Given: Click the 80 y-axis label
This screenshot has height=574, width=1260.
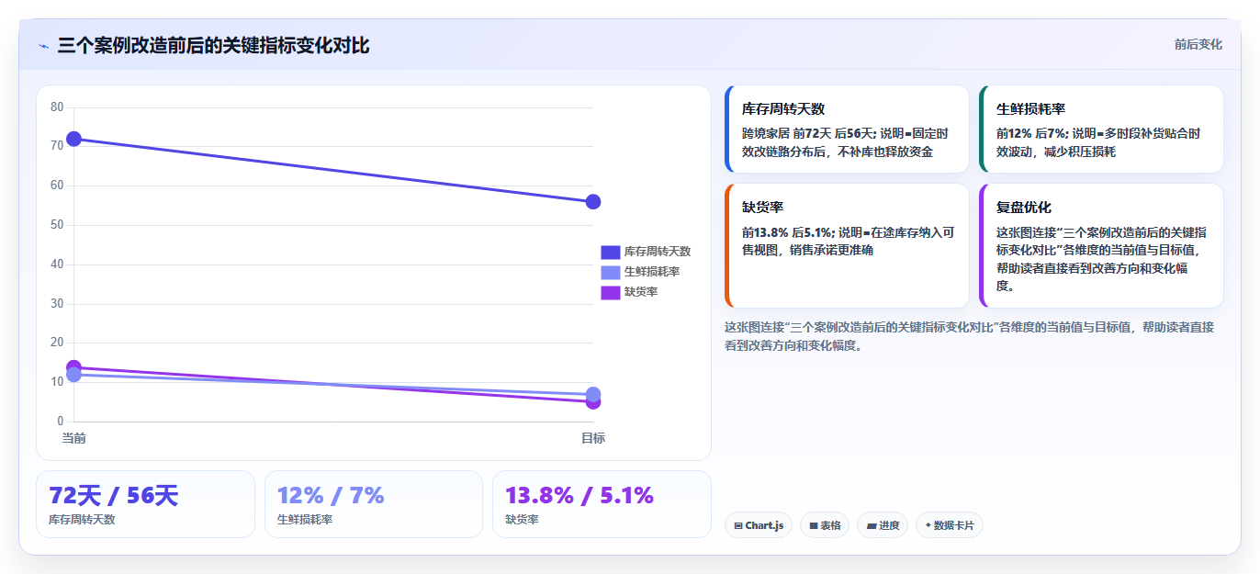Looking at the screenshot, I should pos(57,107).
